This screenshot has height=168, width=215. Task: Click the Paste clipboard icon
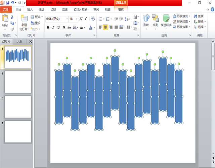click(x=5, y=18)
